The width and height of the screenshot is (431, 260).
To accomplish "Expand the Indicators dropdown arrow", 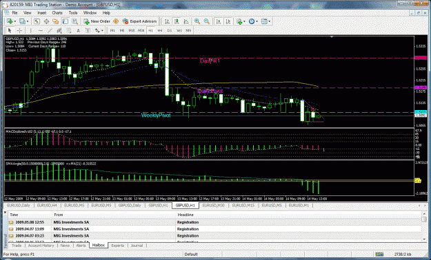I will (244, 21).
